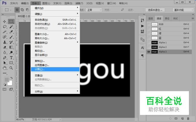Select the History Brush tool
Viewport: 196px width, 122px height.
(x=11, y=42)
